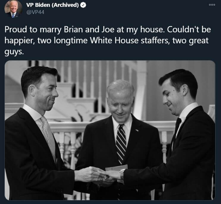221x204 pixels.
Task: Click the words "White House staffers" in tweet
Action: point(130,40)
